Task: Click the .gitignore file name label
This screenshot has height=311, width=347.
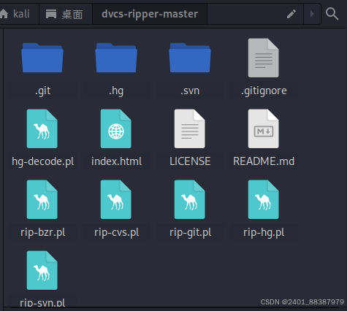Action: tap(264, 91)
